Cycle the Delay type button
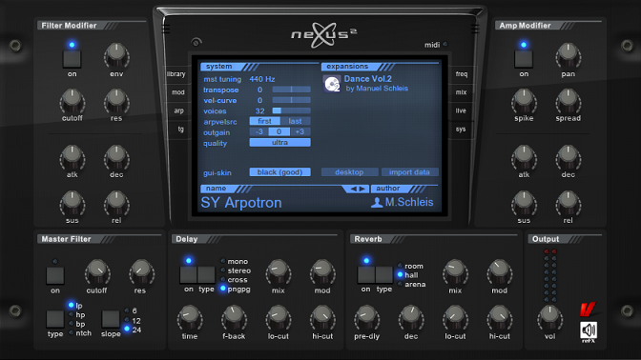 point(206,274)
